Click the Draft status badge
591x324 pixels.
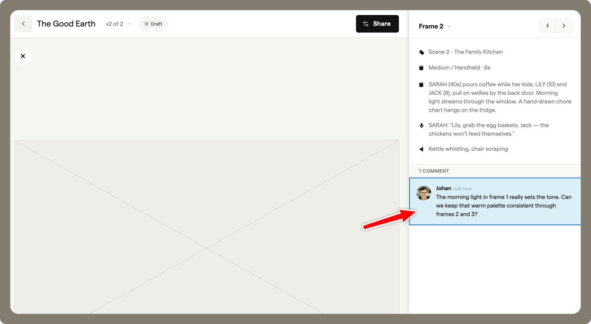pos(153,24)
